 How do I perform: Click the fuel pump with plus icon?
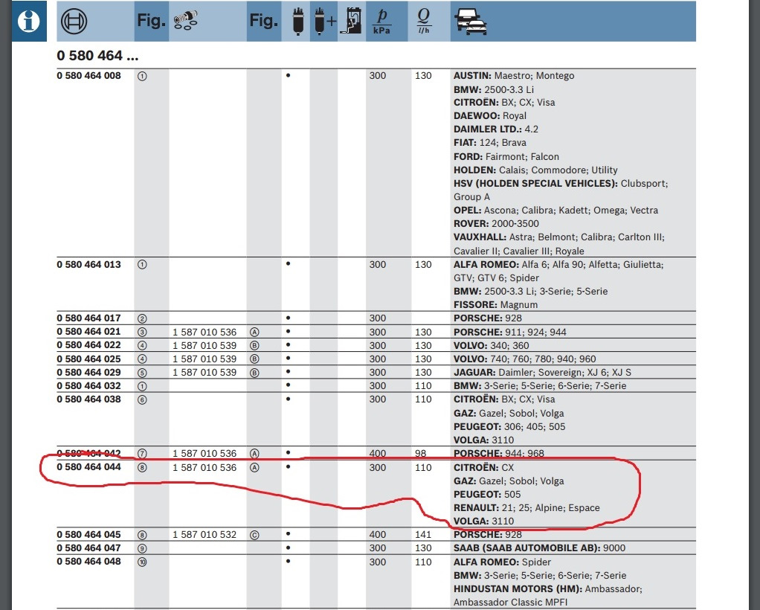(x=325, y=22)
